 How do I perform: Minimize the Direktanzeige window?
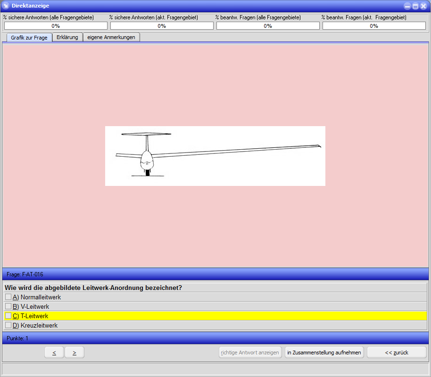coord(407,6)
